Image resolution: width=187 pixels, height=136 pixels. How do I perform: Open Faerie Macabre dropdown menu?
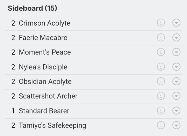[176, 38]
